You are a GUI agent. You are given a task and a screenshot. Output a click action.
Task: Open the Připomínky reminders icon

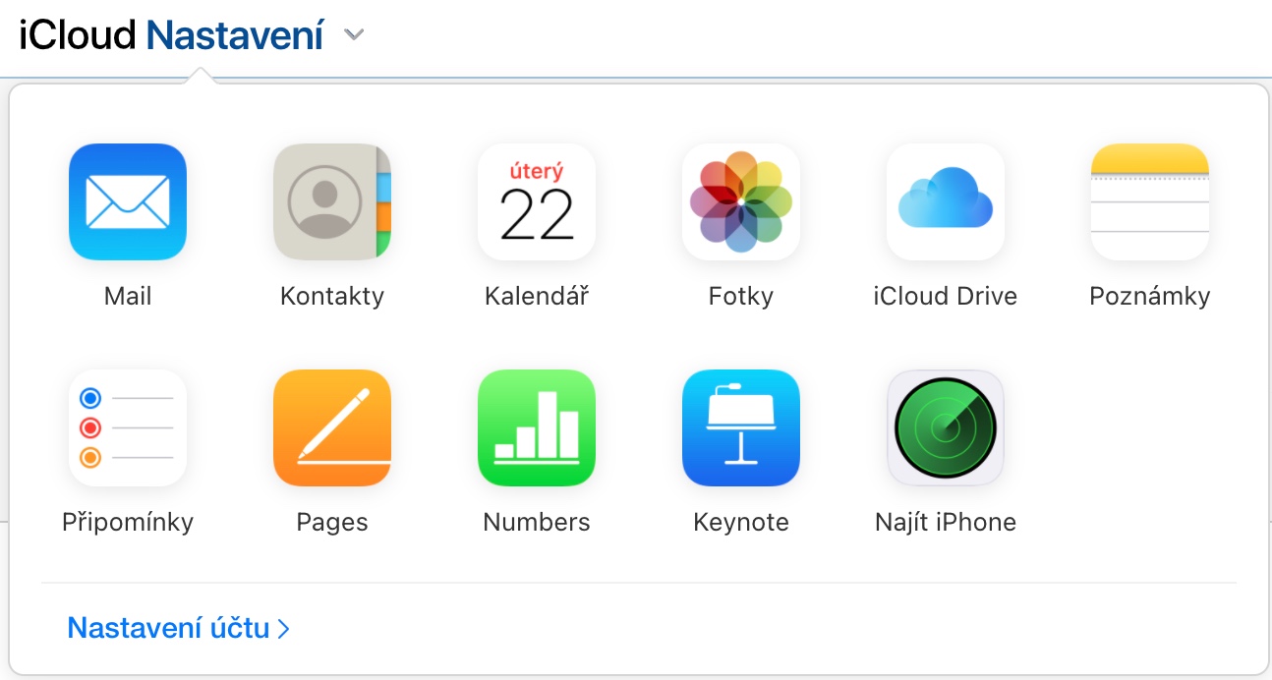(128, 428)
